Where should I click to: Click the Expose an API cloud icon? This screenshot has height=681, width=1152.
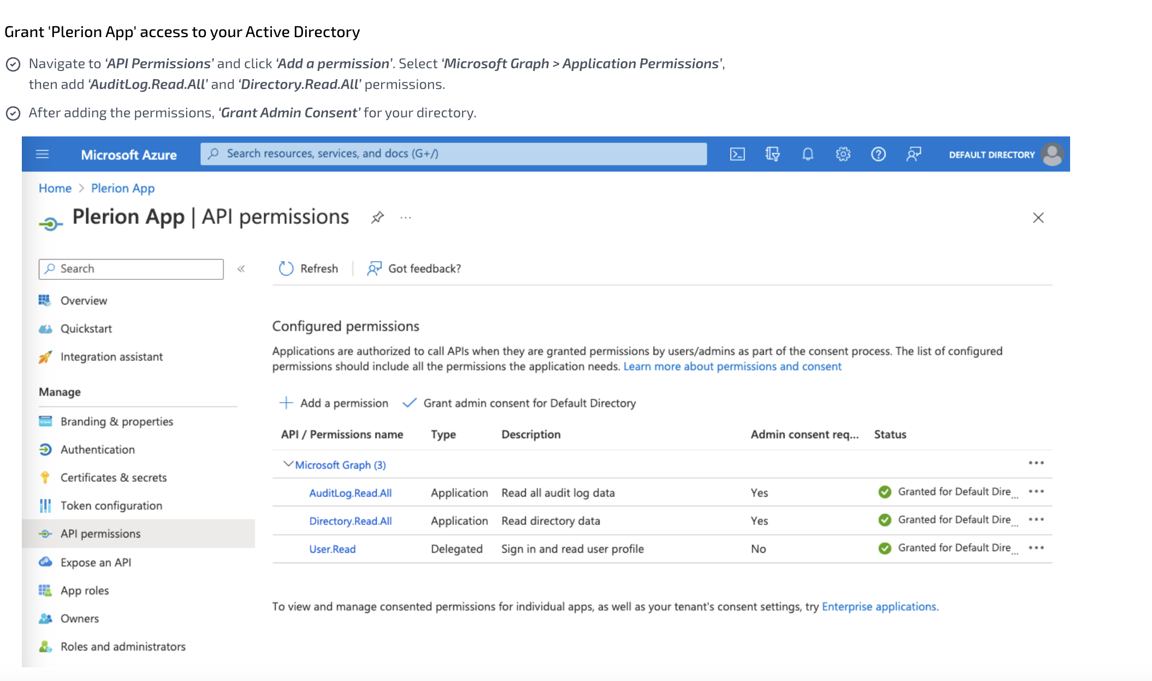point(45,562)
